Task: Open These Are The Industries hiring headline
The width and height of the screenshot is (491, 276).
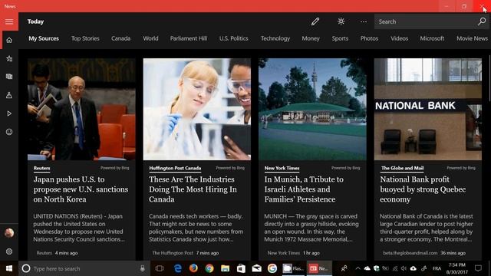Action: [x=193, y=189]
